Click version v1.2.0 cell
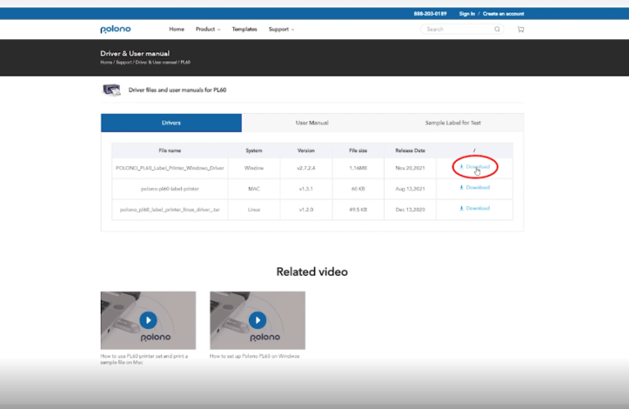This screenshot has height=409, width=629. coord(306,209)
